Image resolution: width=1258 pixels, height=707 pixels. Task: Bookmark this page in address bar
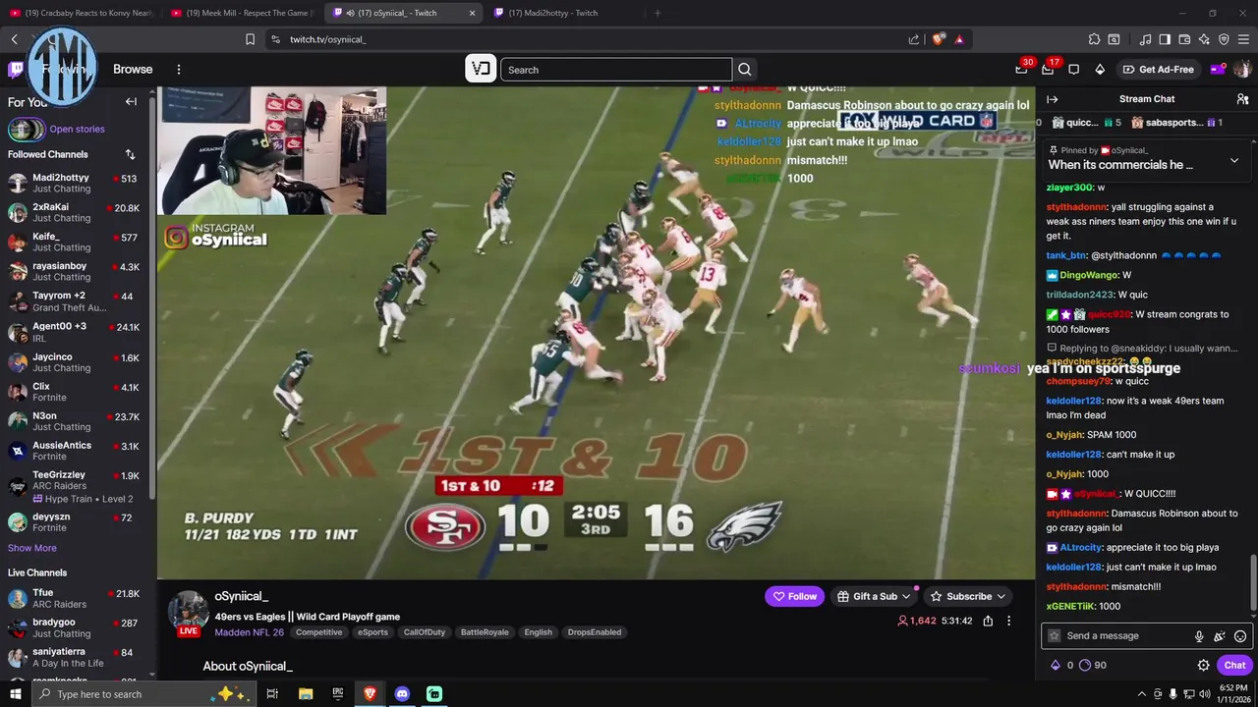[250, 39]
